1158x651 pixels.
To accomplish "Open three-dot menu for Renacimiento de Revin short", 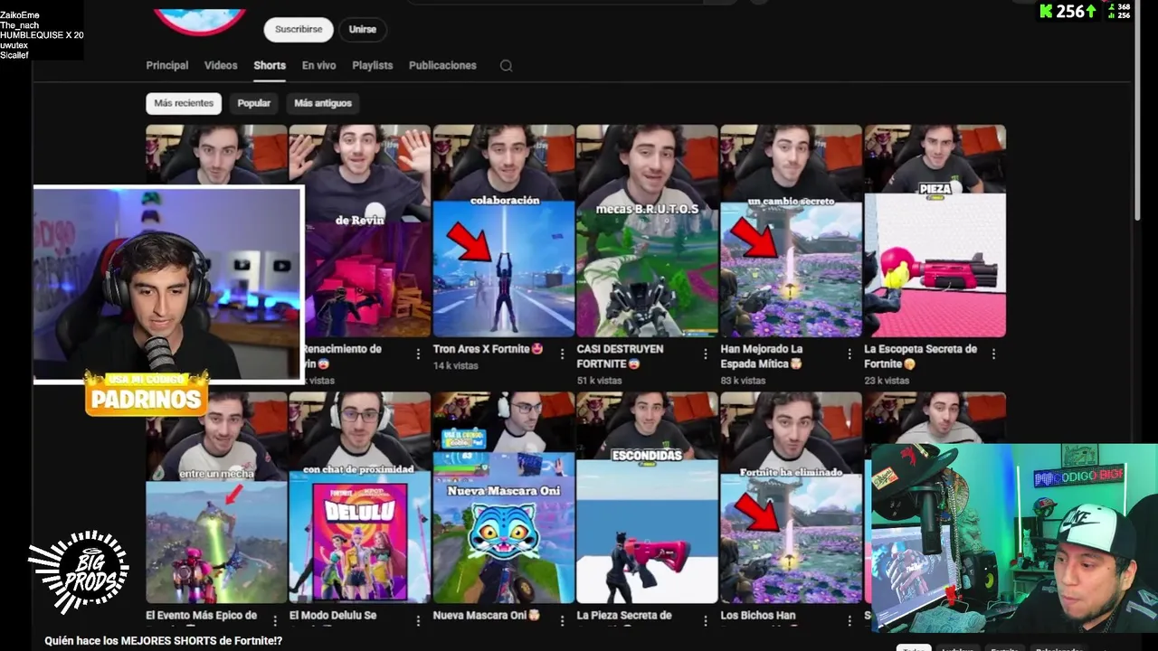I will pyautogui.click(x=418, y=354).
